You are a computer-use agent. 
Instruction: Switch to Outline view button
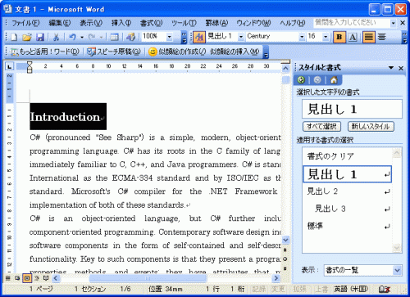click(x=37, y=278)
